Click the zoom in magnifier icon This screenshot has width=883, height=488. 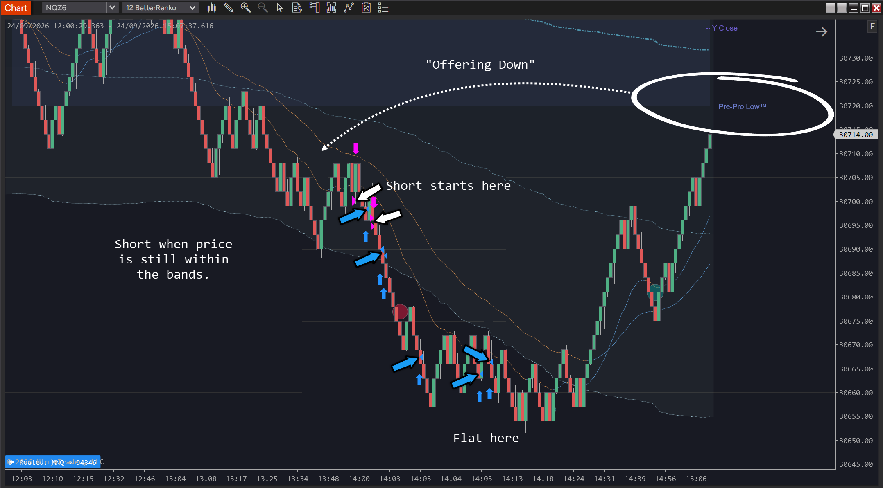(x=245, y=8)
